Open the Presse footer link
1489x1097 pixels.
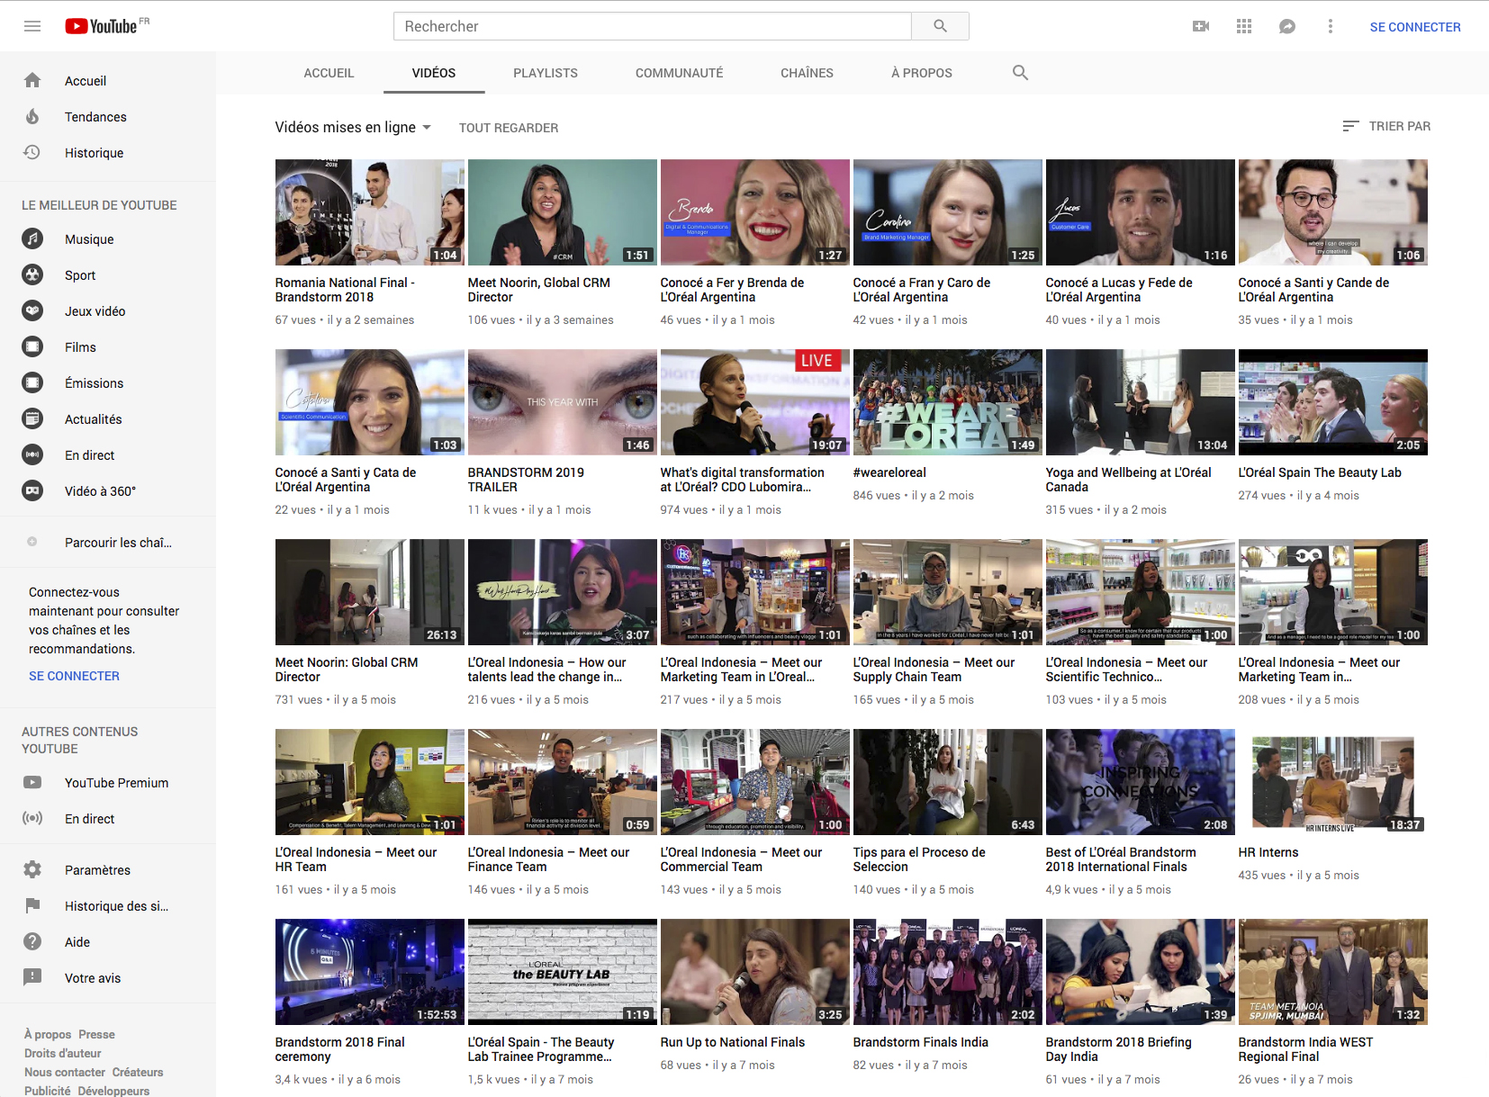[x=96, y=1034]
